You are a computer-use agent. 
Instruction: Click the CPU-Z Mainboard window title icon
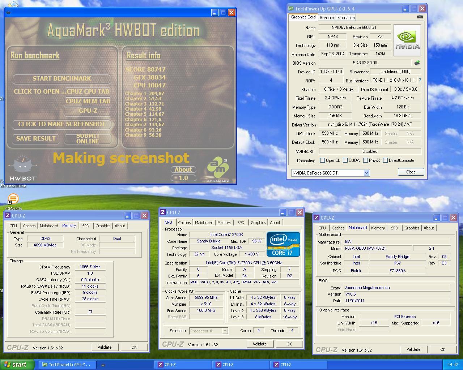(x=317, y=218)
